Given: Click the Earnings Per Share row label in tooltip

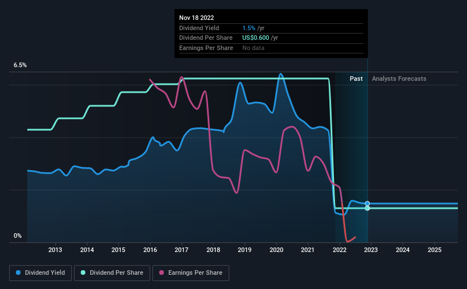Looking at the screenshot, I should click(206, 48).
